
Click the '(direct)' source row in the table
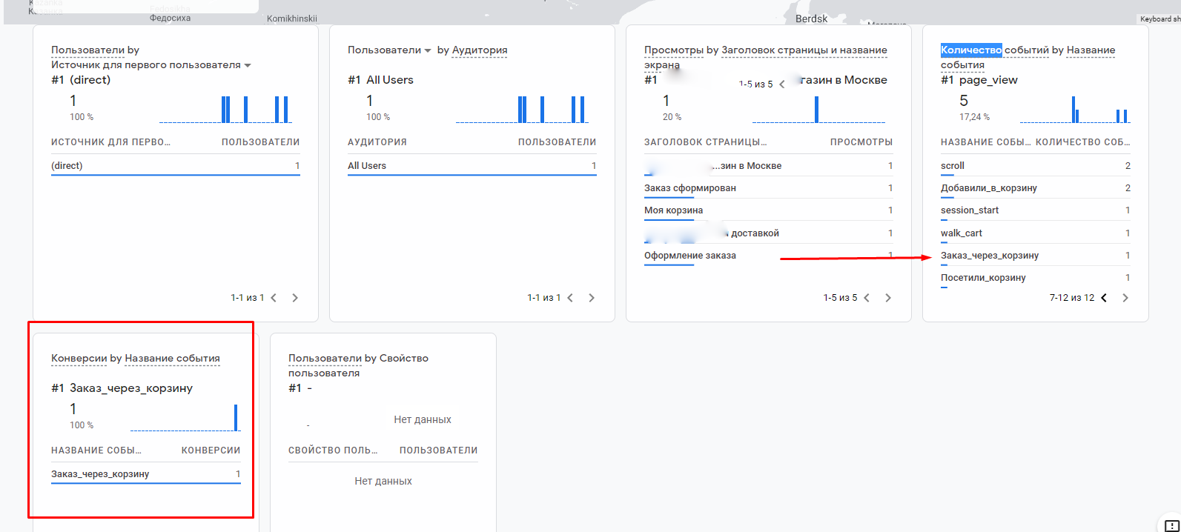67,166
